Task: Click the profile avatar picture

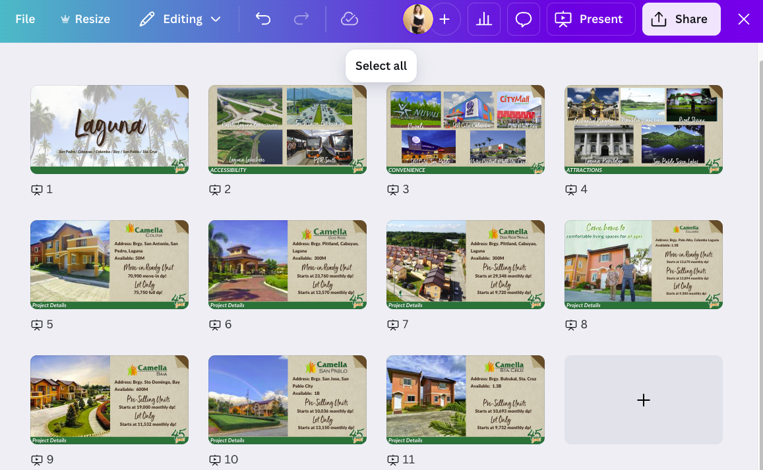Action: point(417,19)
